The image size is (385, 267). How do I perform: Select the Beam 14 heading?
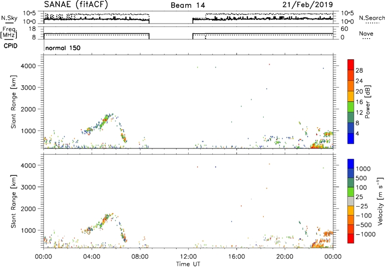click(188, 5)
